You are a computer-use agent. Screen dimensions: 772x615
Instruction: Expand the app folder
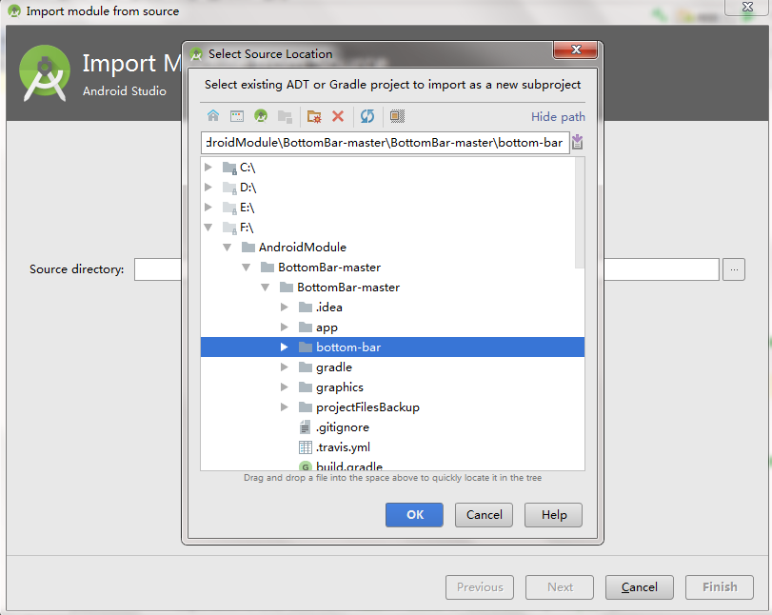[x=284, y=327]
